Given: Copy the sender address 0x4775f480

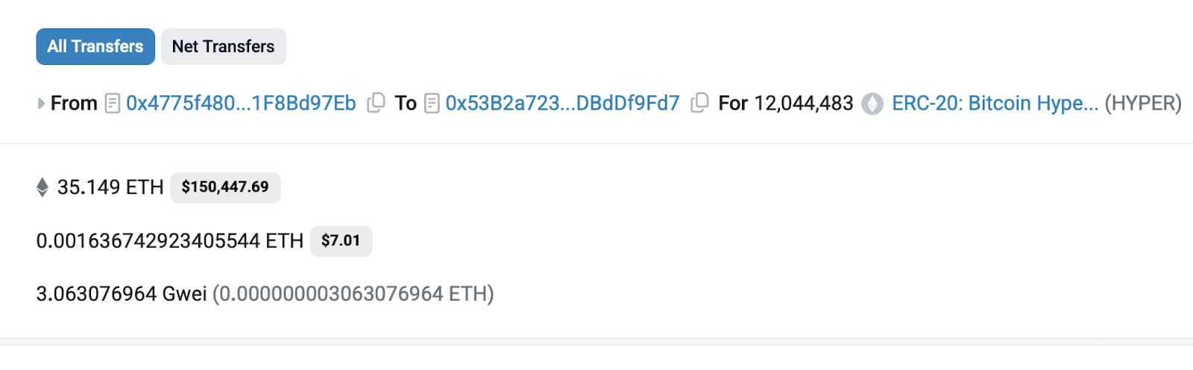Looking at the screenshot, I should click(x=377, y=103).
